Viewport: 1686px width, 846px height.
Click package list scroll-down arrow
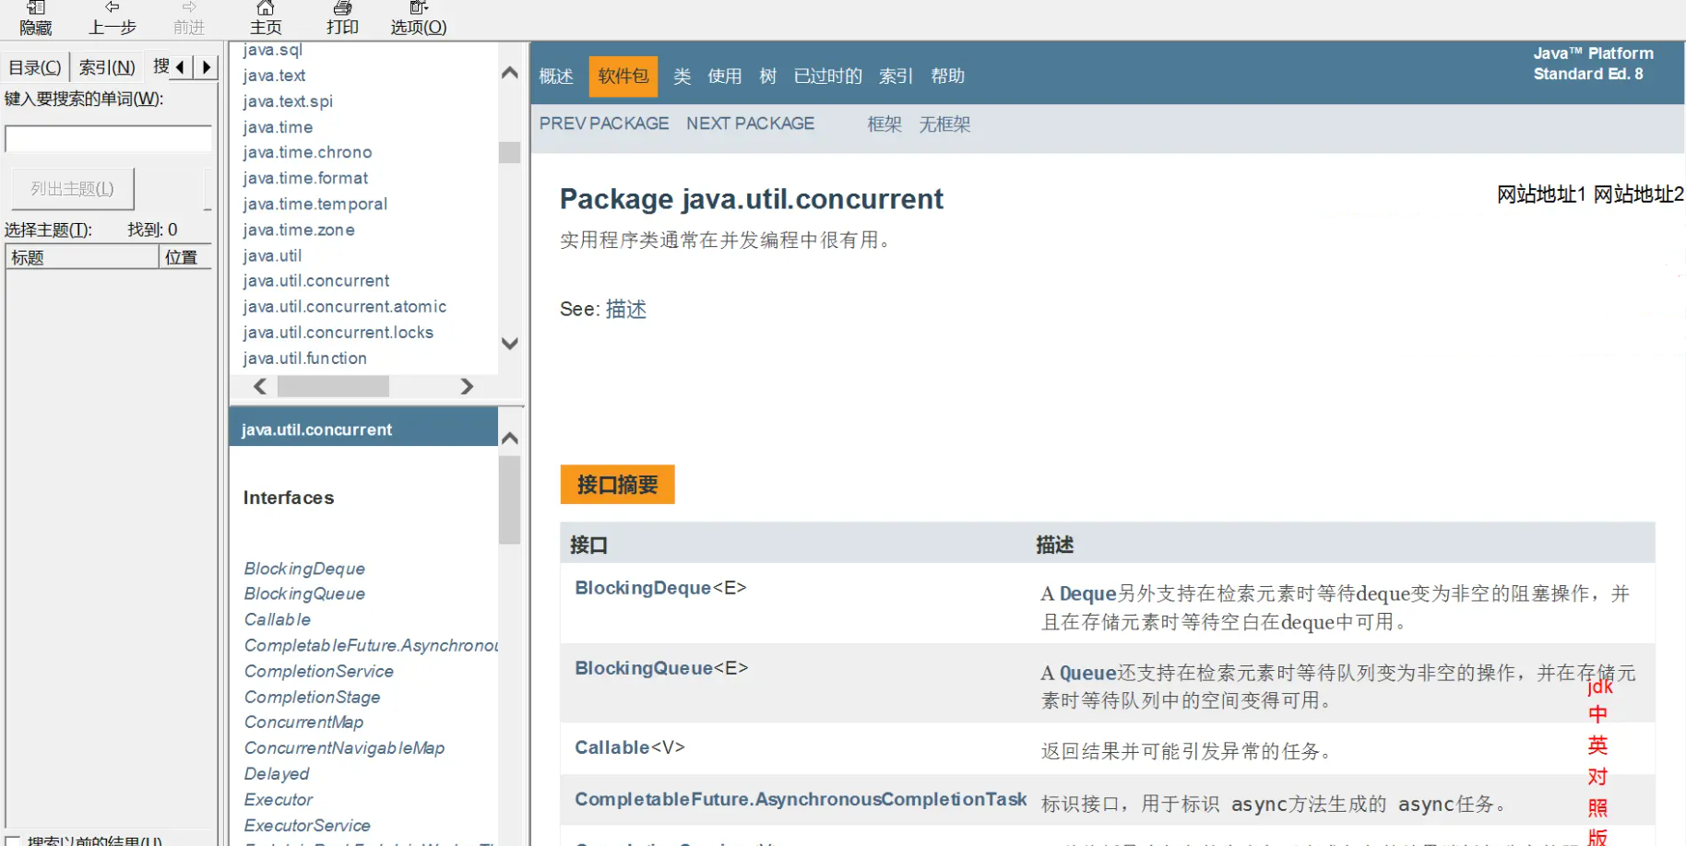point(509,344)
